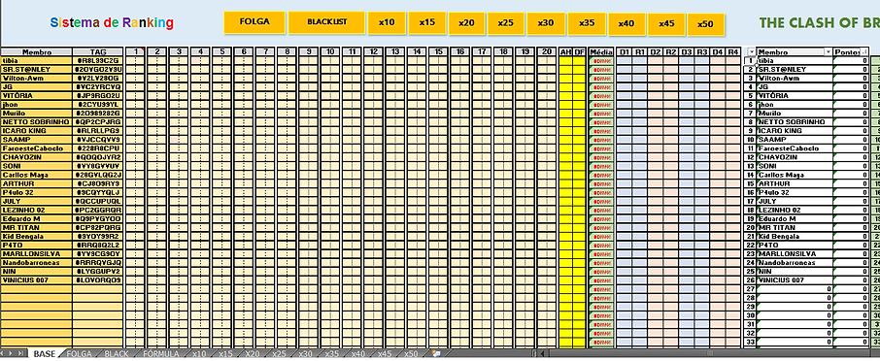This screenshot has width=880, height=361.
Task: Open the Membro filter dropdown in ranking table
Action: pos(828,52)
